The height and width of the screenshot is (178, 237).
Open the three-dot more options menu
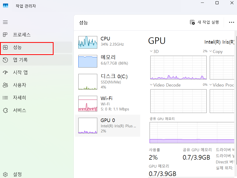[231, 22]
